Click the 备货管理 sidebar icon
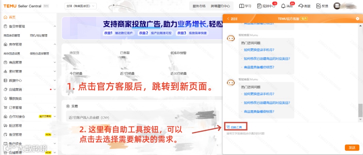363x155 pixels. 5,135
